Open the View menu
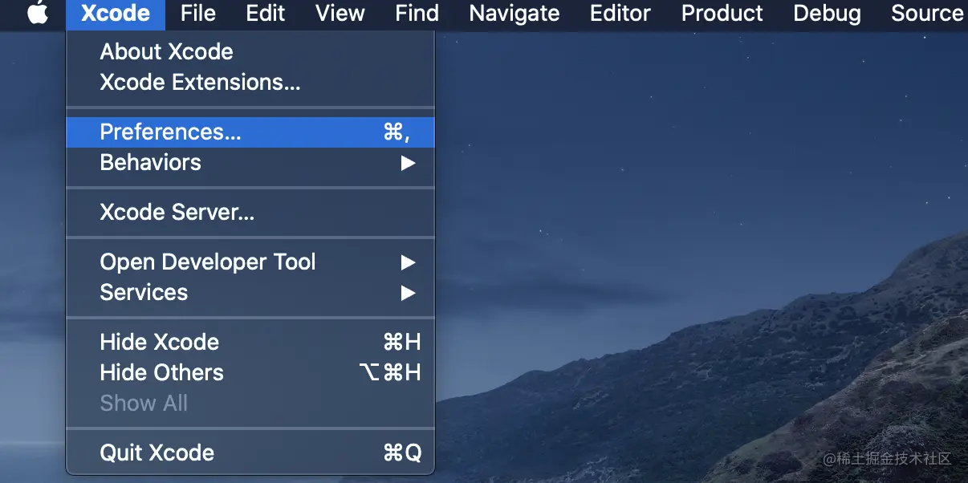This screenshot has height=483, width=968. click(x=339, y=13)
